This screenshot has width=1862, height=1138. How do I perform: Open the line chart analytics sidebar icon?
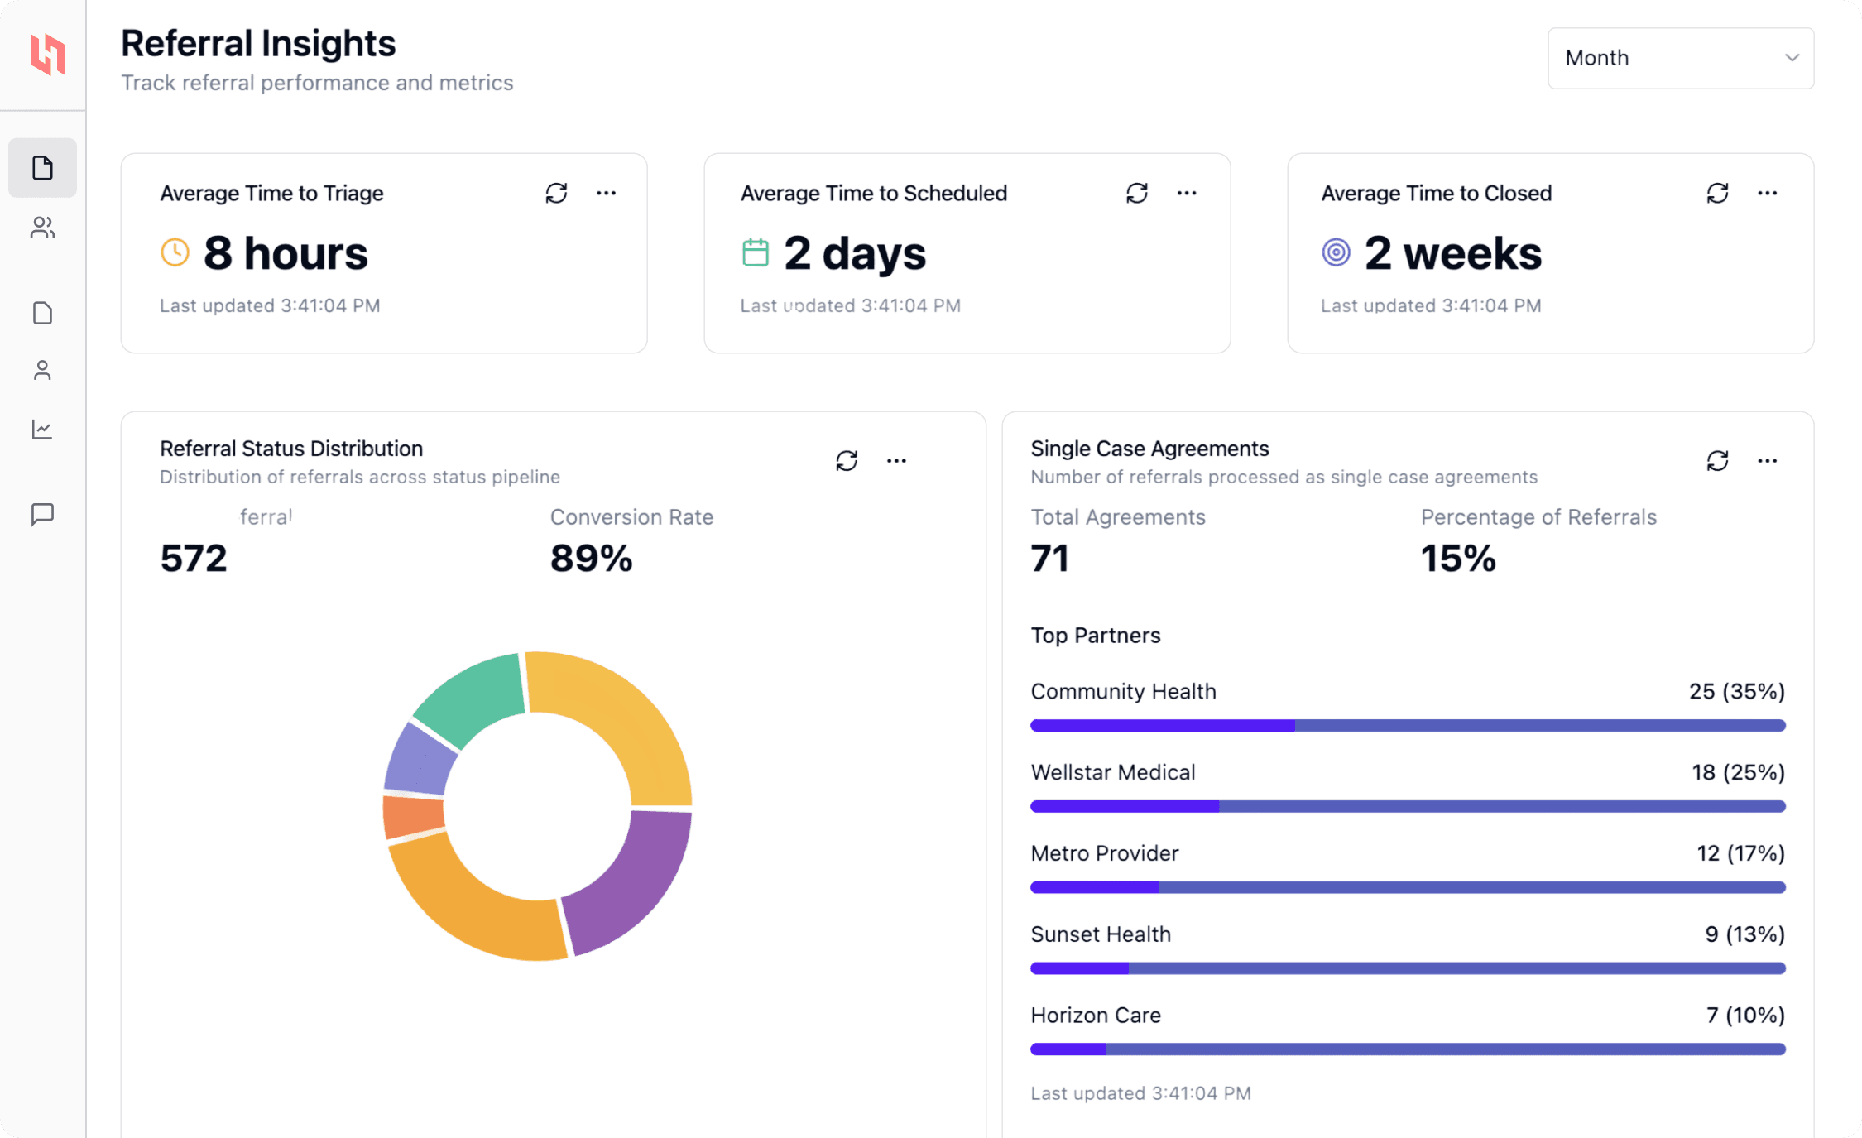[x=42, y=430]
